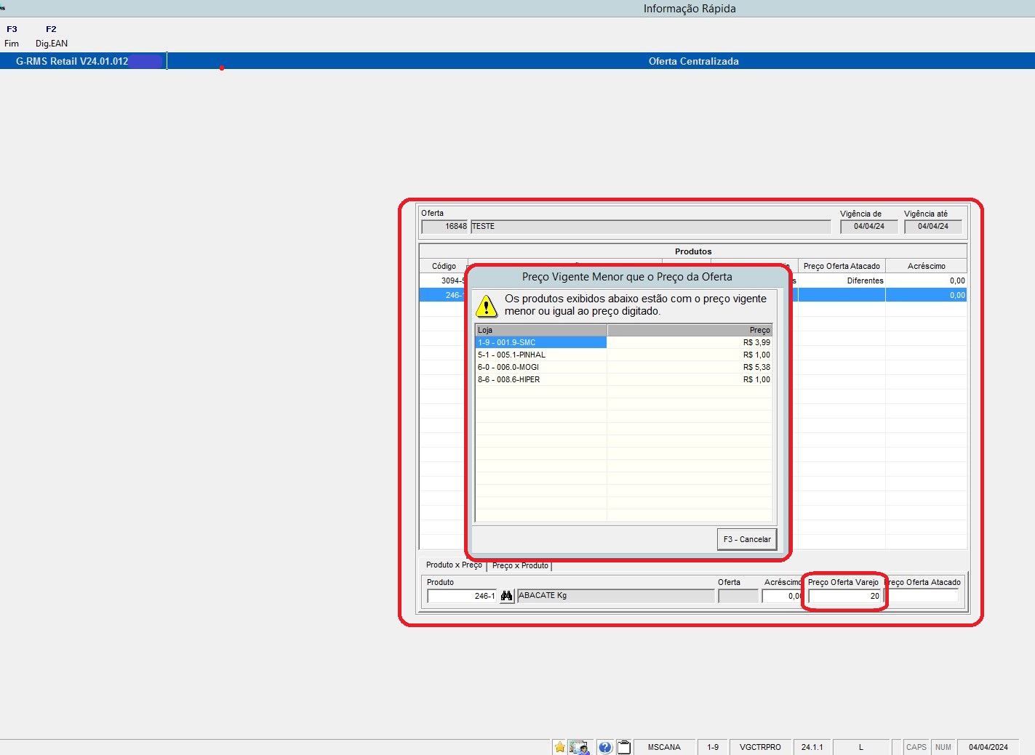Click the Vigência de date field
Viewport: 1035px width, 755px height.
869,227
